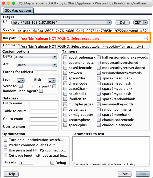Check charunicodeencode tamper

click(x=99, y=120)
